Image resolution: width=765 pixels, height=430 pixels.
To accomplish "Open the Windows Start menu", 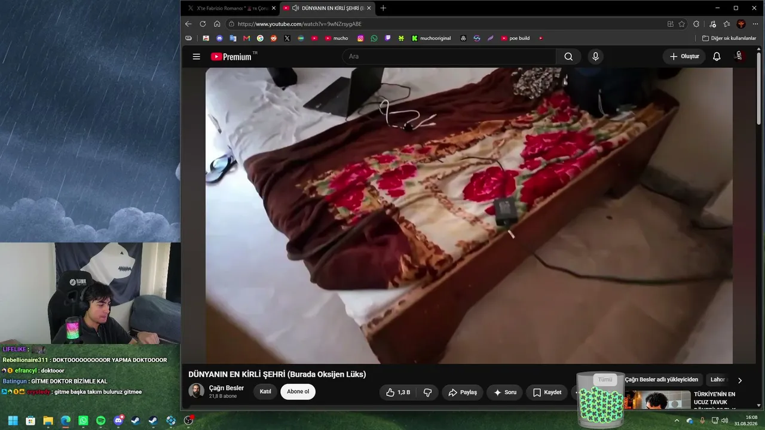I will point(13,420).
